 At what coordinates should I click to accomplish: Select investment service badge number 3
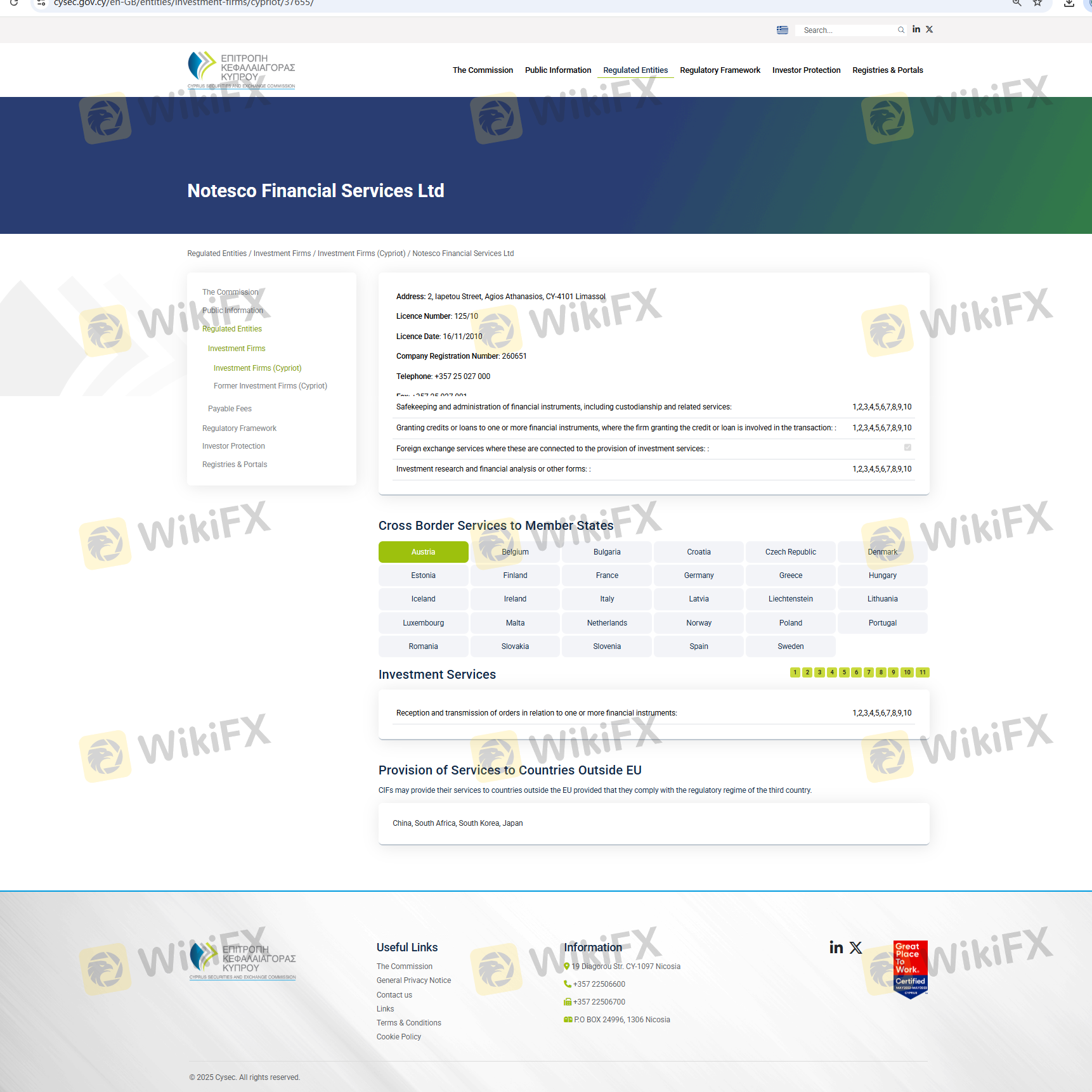click(x=820, y=672)
